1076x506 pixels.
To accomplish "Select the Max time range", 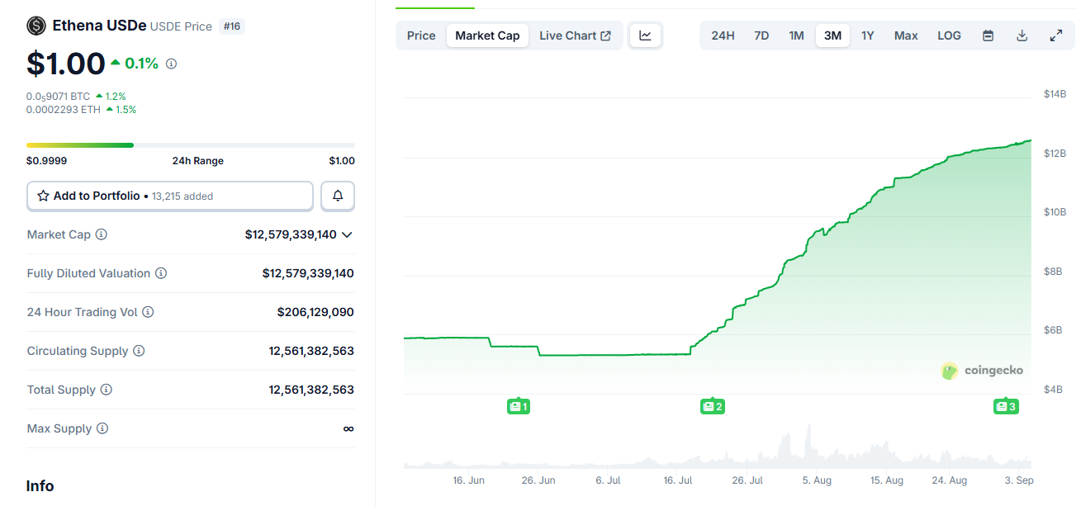I will pos(906,35).
